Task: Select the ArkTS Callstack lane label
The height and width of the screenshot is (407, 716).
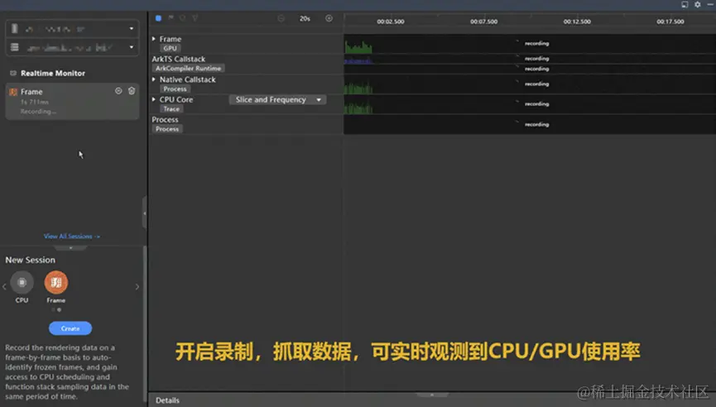Action: [179, 59]
